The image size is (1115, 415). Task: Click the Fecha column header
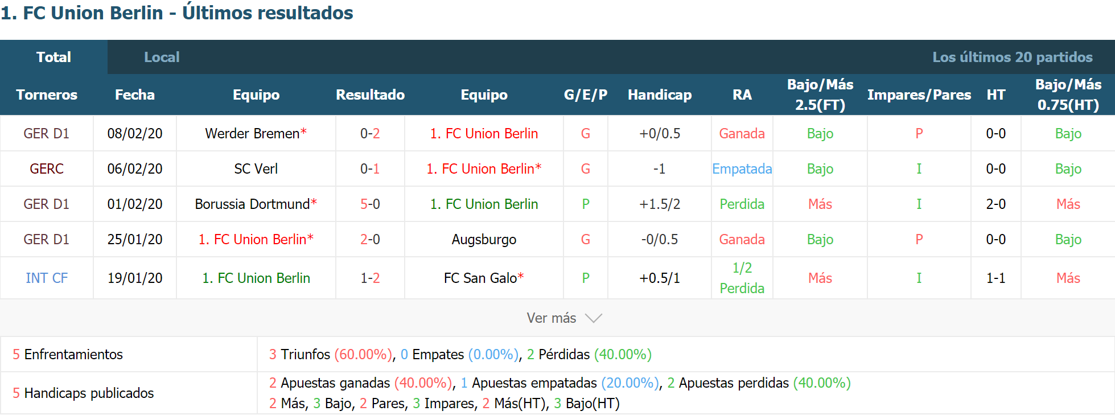click(x=135, y=94)
